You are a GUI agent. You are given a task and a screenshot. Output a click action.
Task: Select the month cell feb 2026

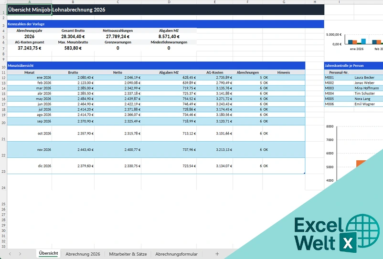(x=29, y=83)
